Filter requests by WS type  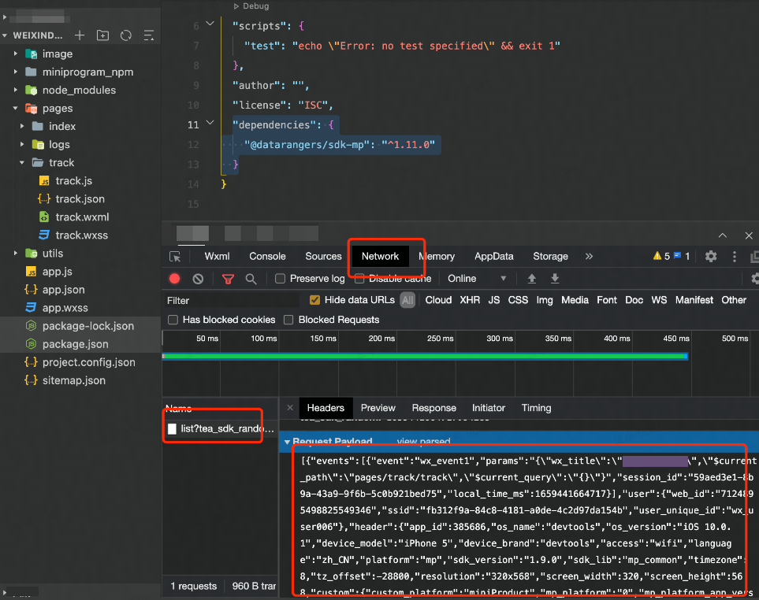[x=659, y=300]
